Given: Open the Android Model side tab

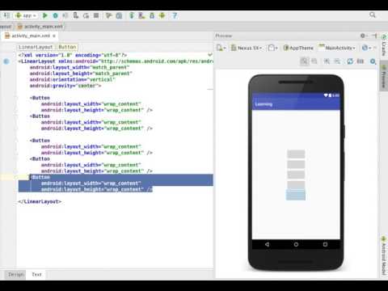Looking at the screenshot, I should coord(384,256).
